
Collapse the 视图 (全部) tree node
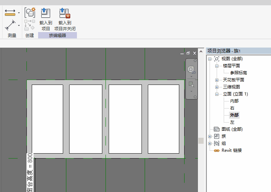210,59
